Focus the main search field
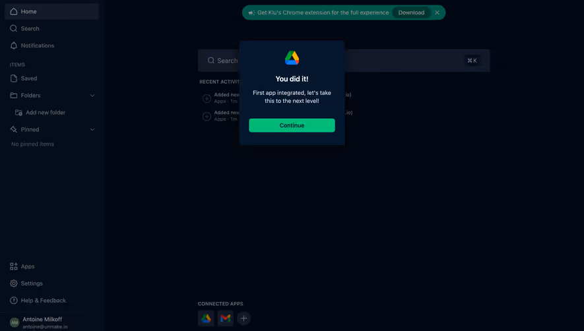The height and width of the screenshot is (331, 584). pyautogui.click(x=344, y=60)
